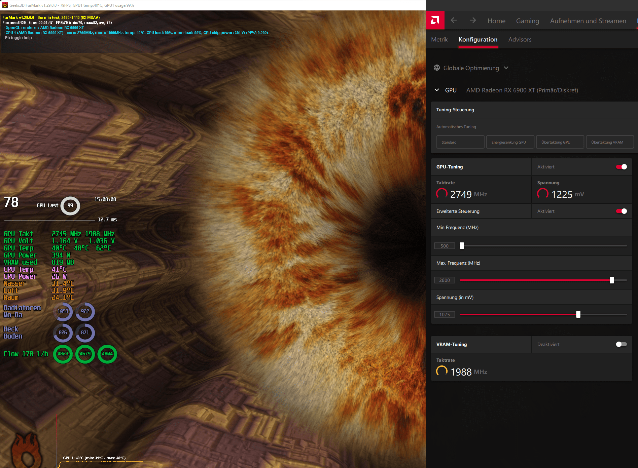Click the Boden 871 fan gauge
Viewport: 638px width, 468px height.
click(85, 333)
